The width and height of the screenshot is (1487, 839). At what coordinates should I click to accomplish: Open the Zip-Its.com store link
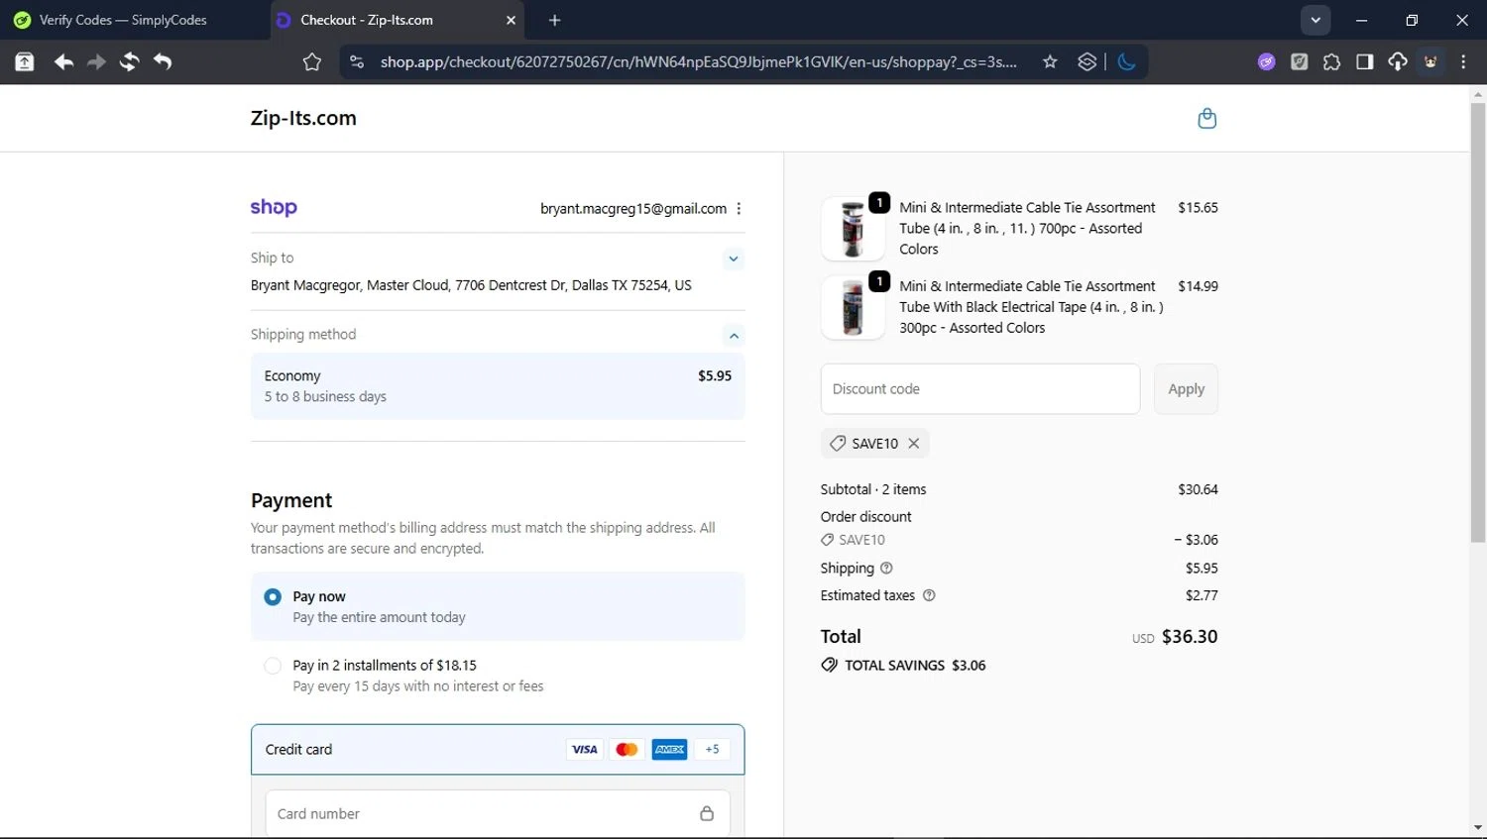(x=303, y=118)
